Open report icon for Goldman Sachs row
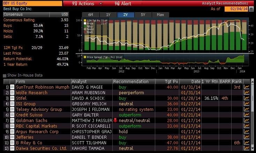Viewport: 256px width, 153px height. click(12, 120)
